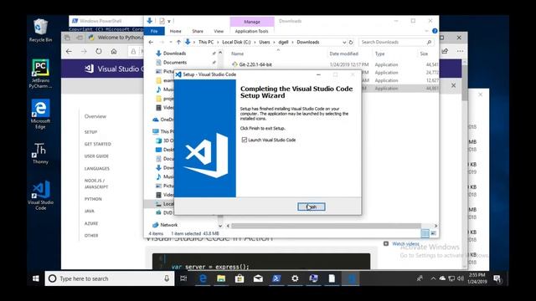Click the Finish button in Setup wizard

click(311, 207)
